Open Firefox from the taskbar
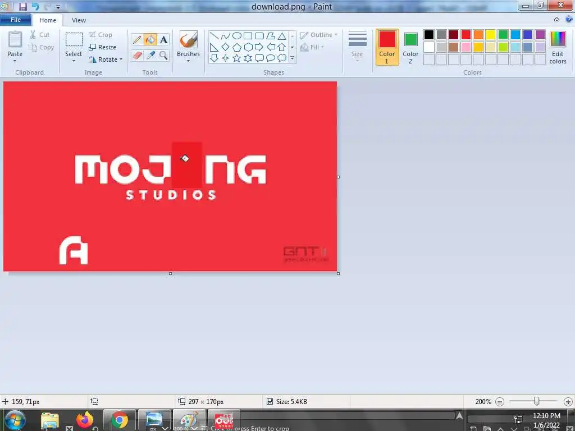Image resolution: width=575 pixels, height=431 pixels. [x=85, y=420]
